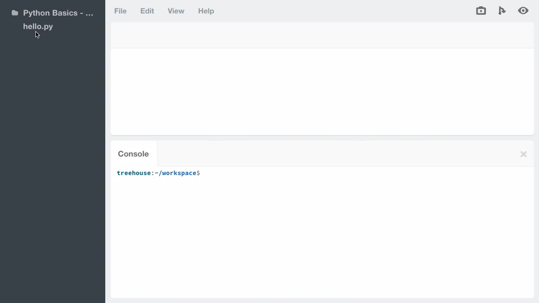
Task: Take a snapshot with the camera icon
Action: click(481, 11)
